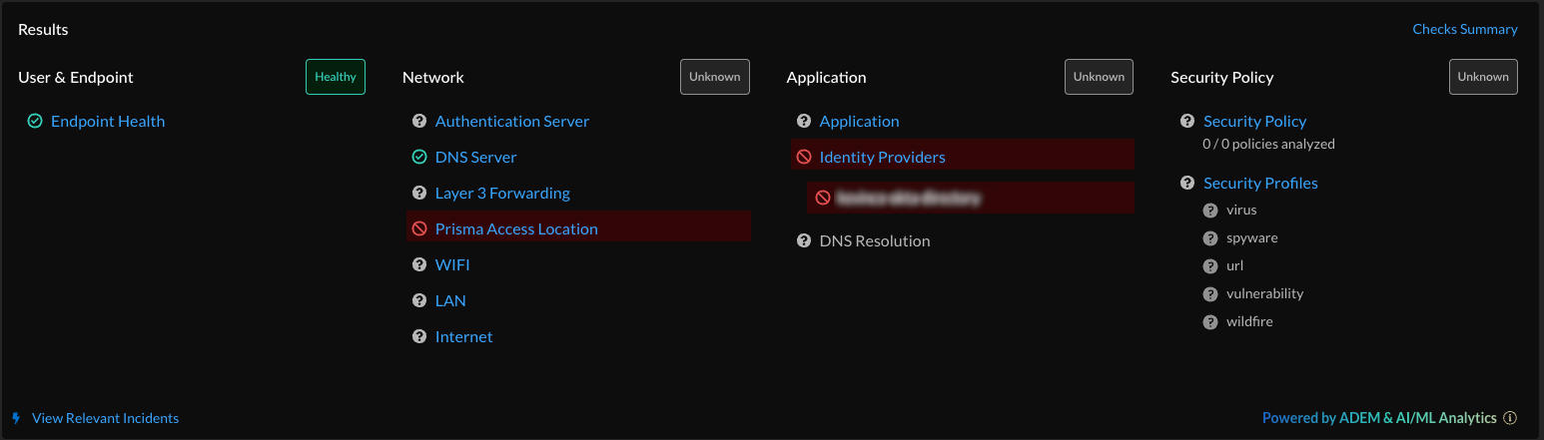Click the question mark icon beside Authentication Server
Image resolution: width=1544 pixels, height=440 pixels.
pyautogui.click(x=419, y=122)
